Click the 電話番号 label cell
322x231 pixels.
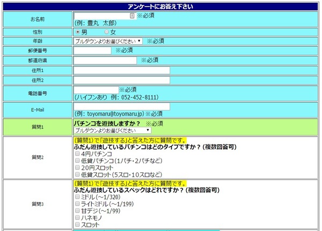coord(38,93)
